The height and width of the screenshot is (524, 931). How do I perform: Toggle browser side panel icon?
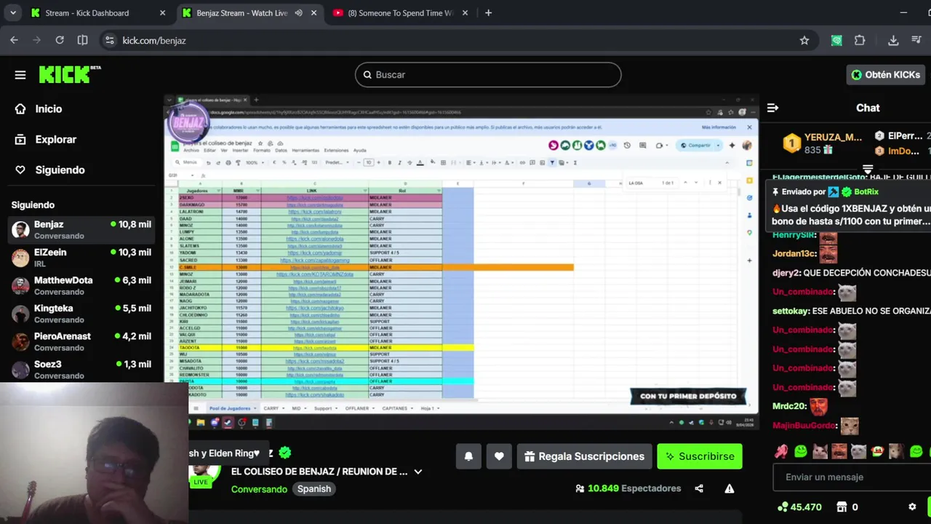[x=83, y=40]
